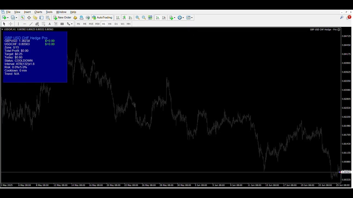Tile chart windows with grid icon
The width and height of the screenshot is (353, 198).
pyautogui.click(x=150, y=18)
